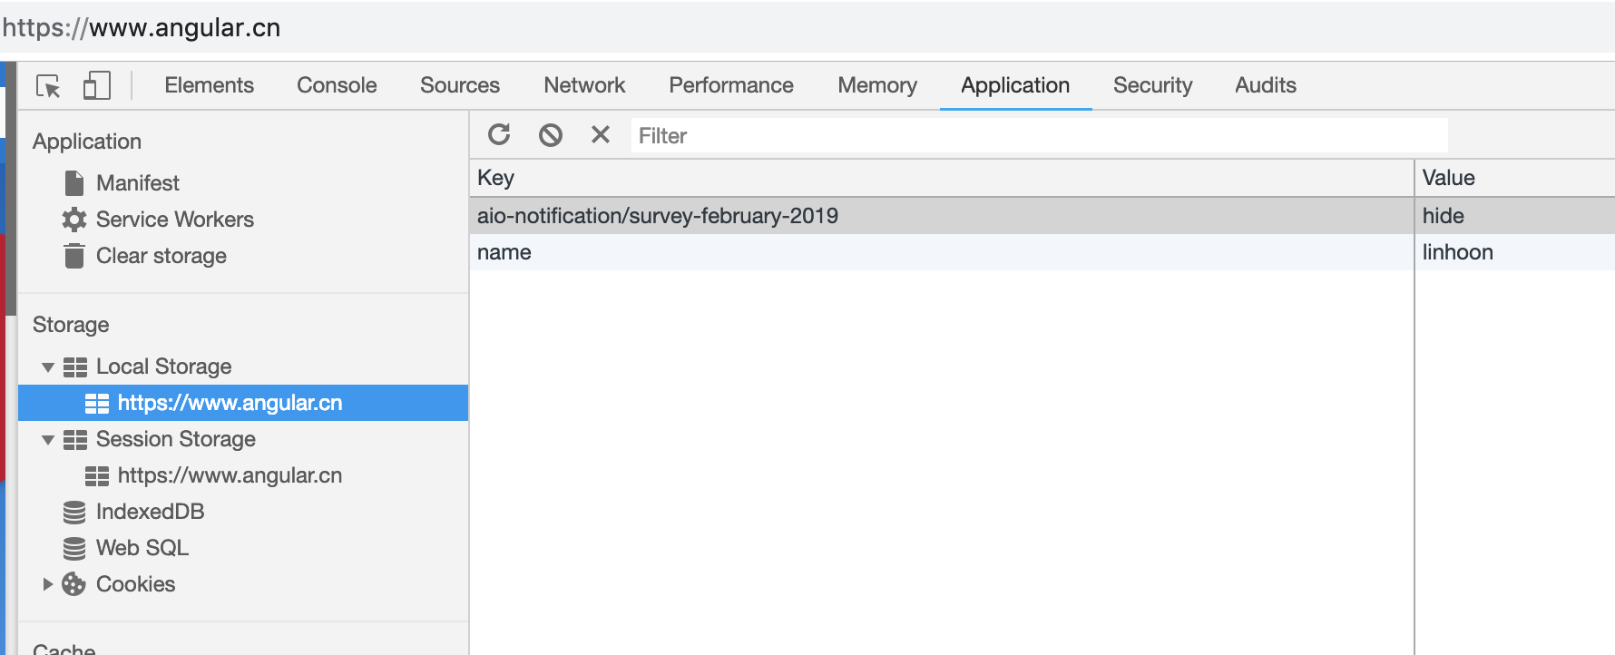Image resolution: width=1615 pixels, height=655 pixels.
Task: Open the Sources tab
Action: point(460,85)
